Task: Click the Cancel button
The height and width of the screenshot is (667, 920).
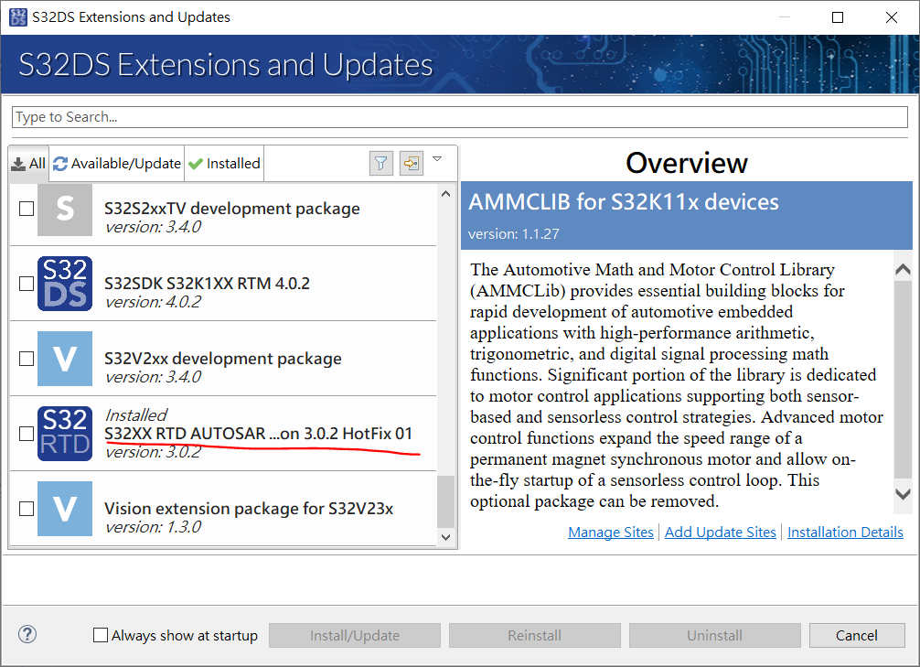Action: pos(857,635)
